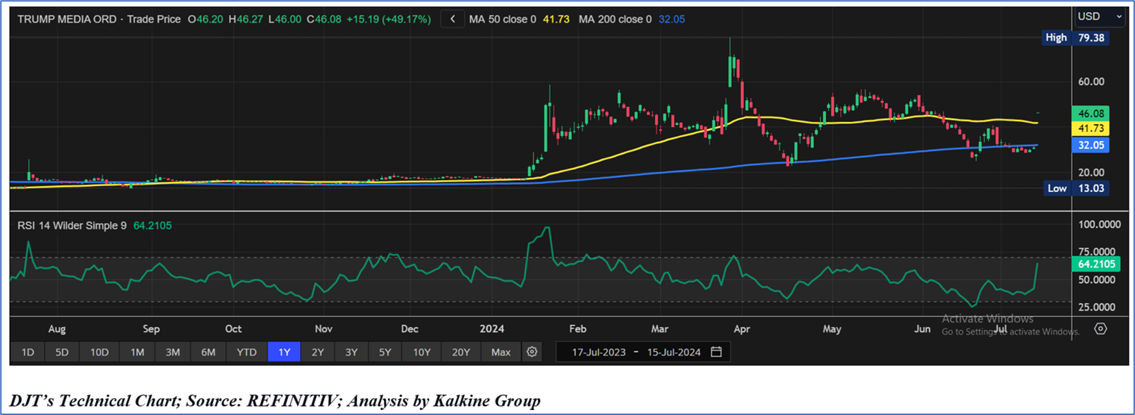Show the Max time range
Viewport: 1135px width, 415px height.
500,351
